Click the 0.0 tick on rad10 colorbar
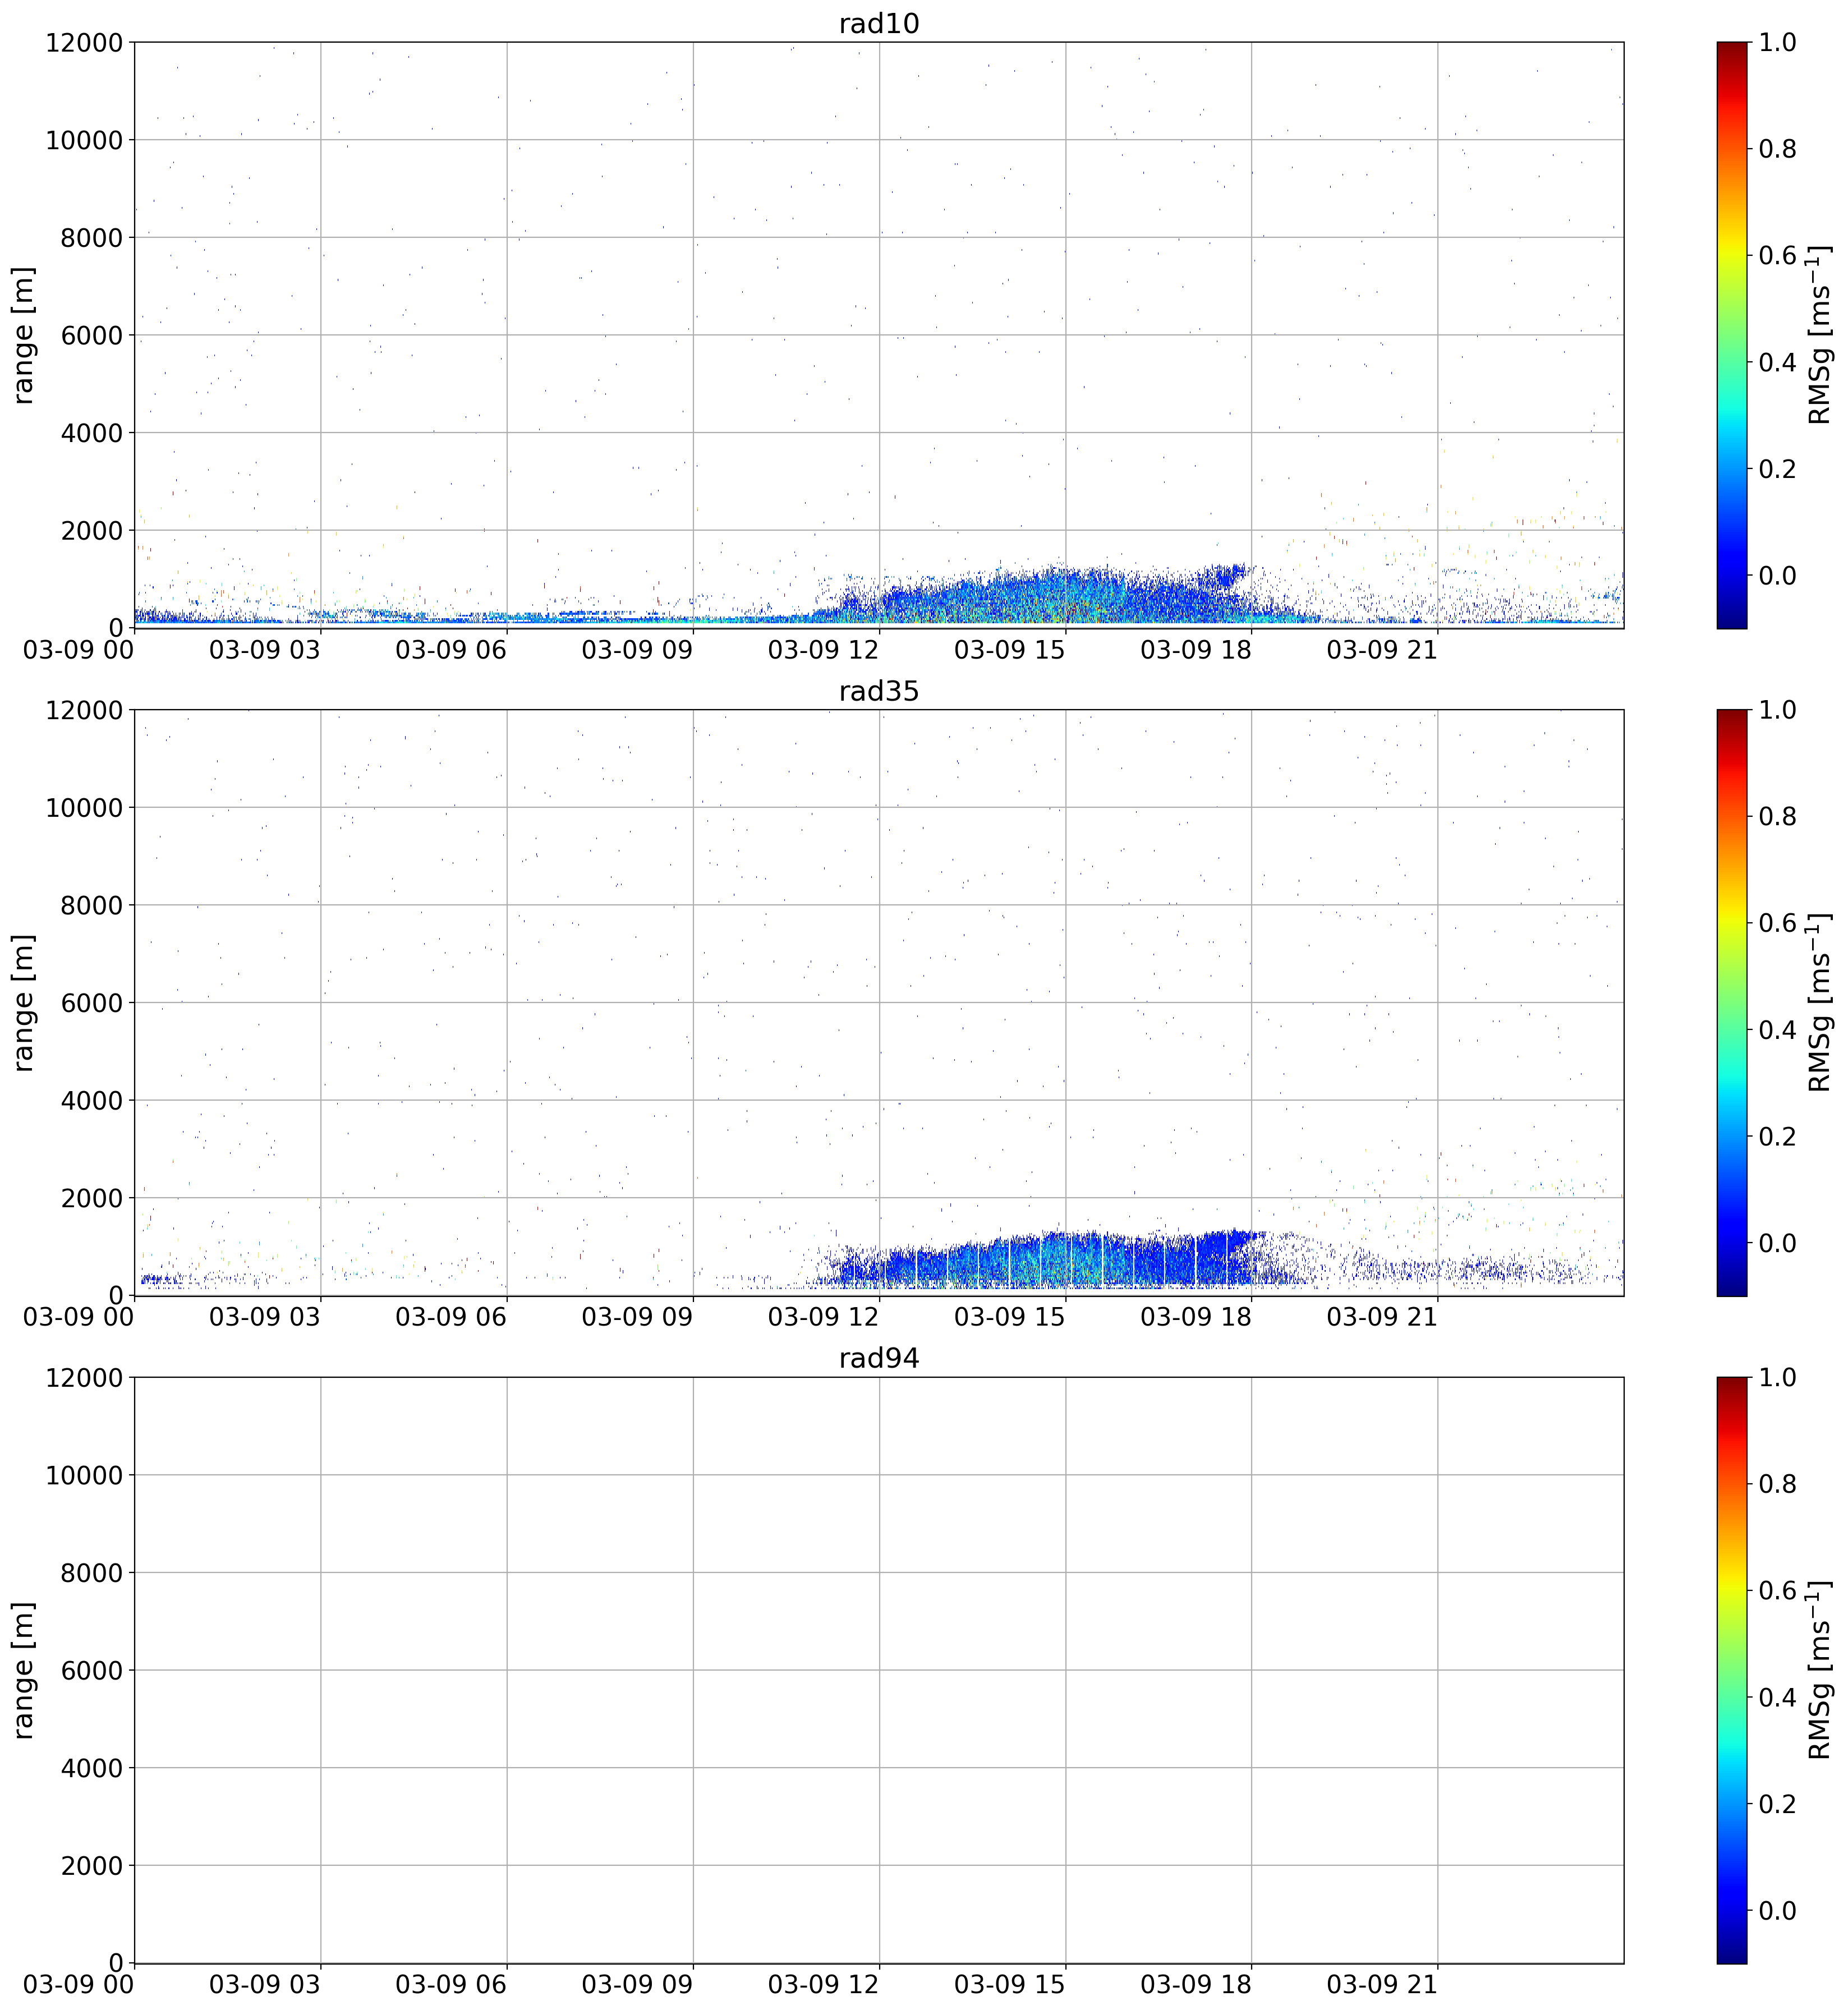The image size is (1848, 2010). point(1778,575)
